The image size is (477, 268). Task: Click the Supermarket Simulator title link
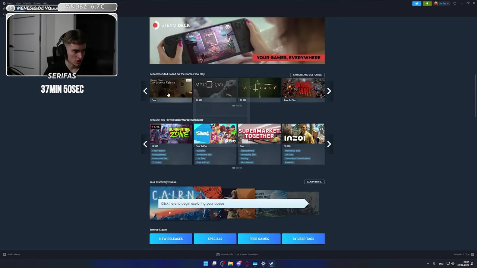coord(189,120)
